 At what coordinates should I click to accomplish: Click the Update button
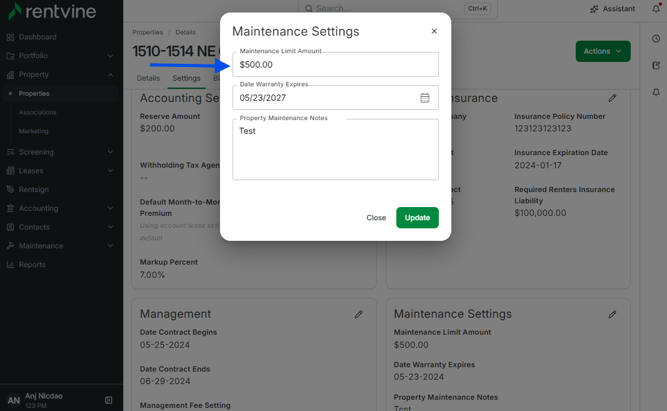coord(418,218)
